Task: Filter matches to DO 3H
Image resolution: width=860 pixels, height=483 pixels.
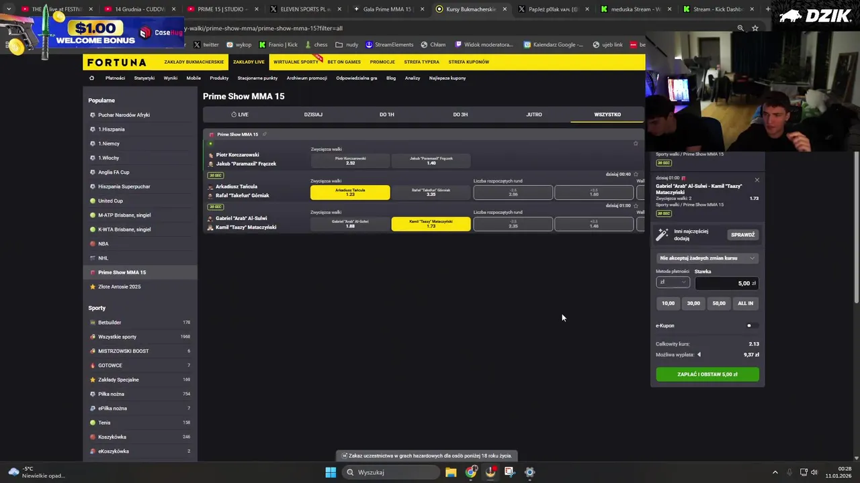Action: 460,115
